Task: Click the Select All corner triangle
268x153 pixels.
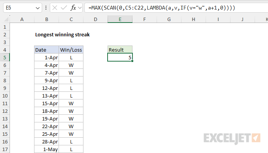Action: (x=6, y=19)
